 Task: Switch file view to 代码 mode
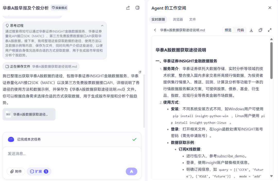pyautogui.click(x=241, y=30)
